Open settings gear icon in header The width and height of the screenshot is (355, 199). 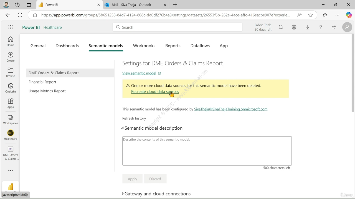pyautogui.click(x=294, y=27)
